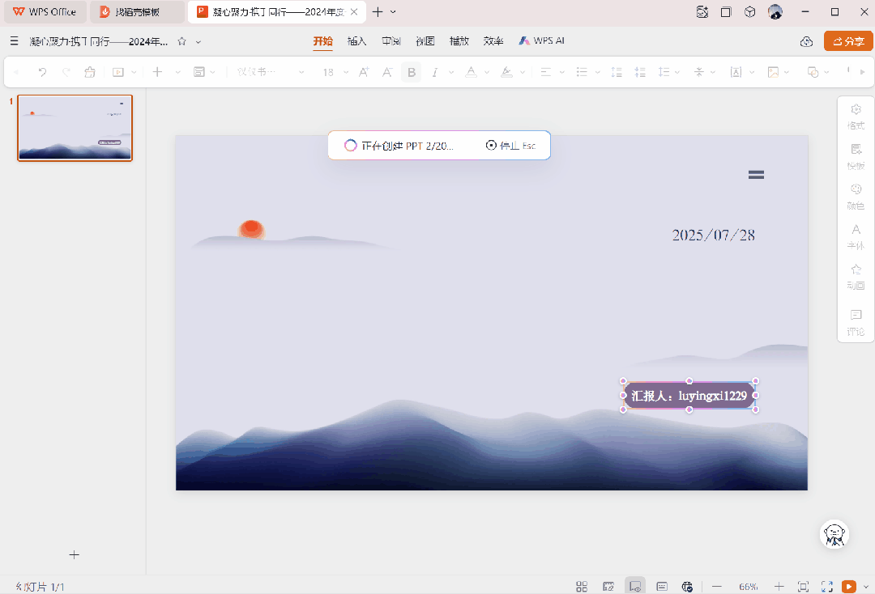Click the decrease indent icon
This screenshot has height=594, width=875.
point(617,72)
